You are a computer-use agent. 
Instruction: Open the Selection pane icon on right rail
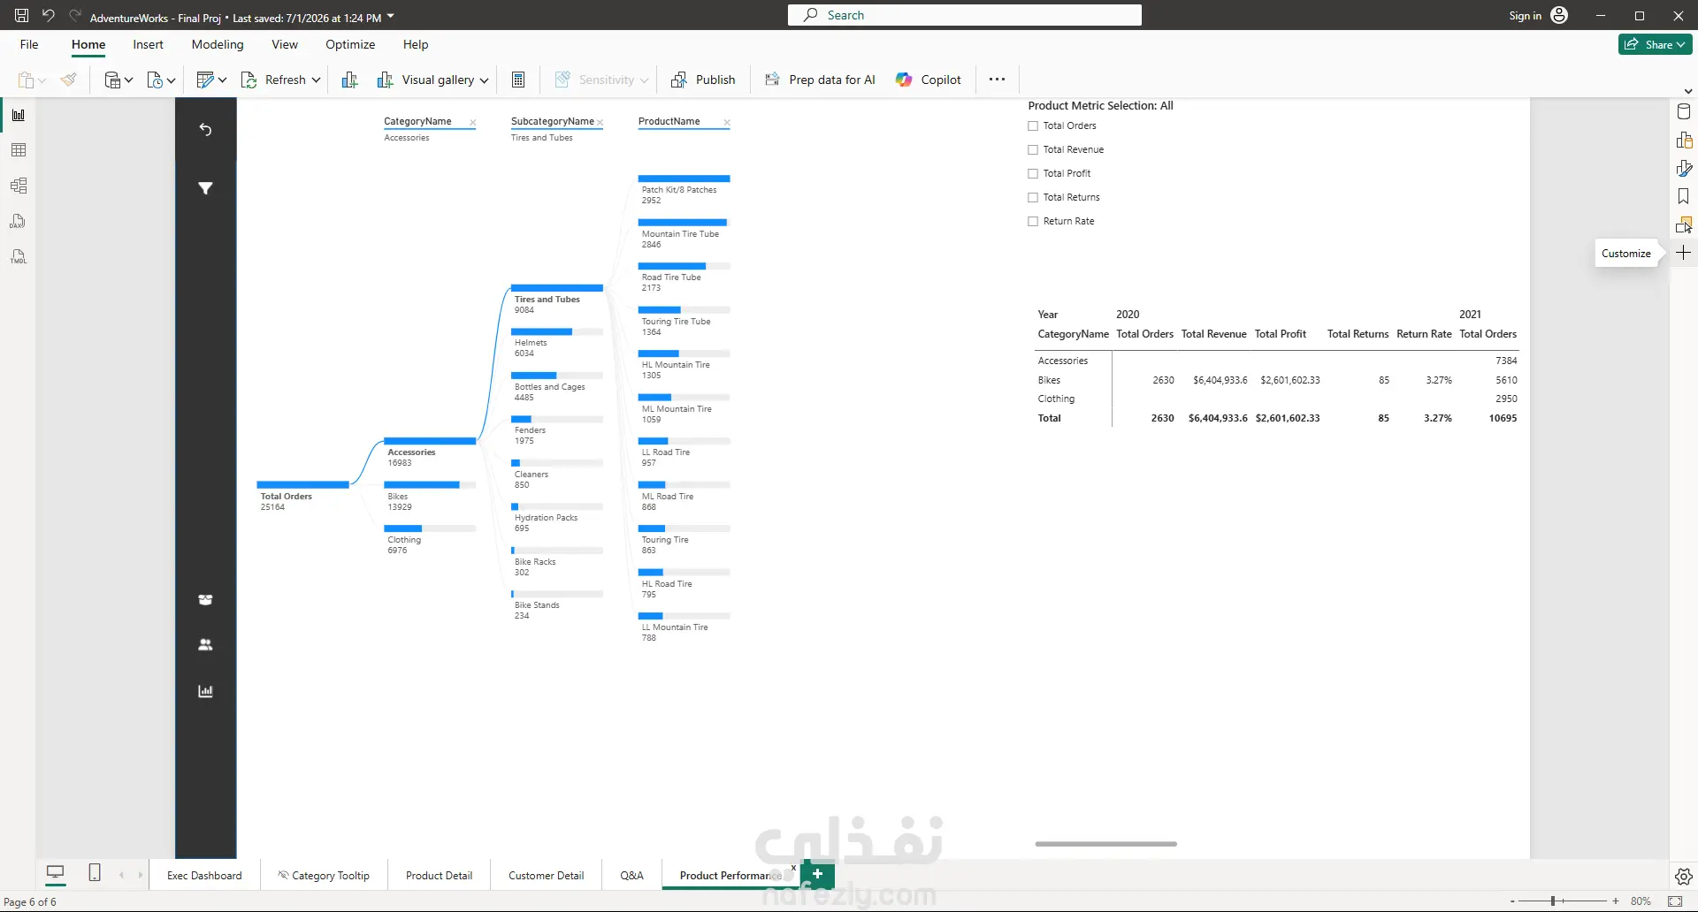(1684, 224)
